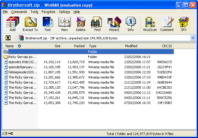Click the Delete toolbar icon
Image resolution: width=198 pixels, height=138 pixels.
80,24
